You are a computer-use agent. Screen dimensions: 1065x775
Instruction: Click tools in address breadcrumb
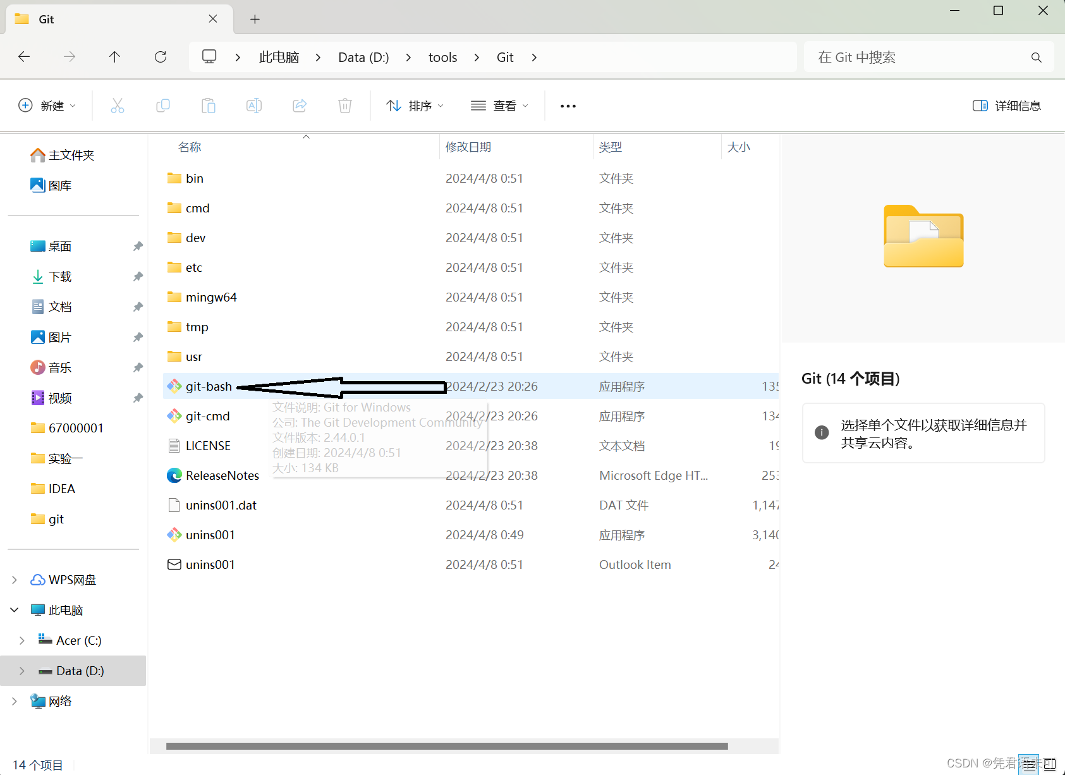[x=442, y=58]
